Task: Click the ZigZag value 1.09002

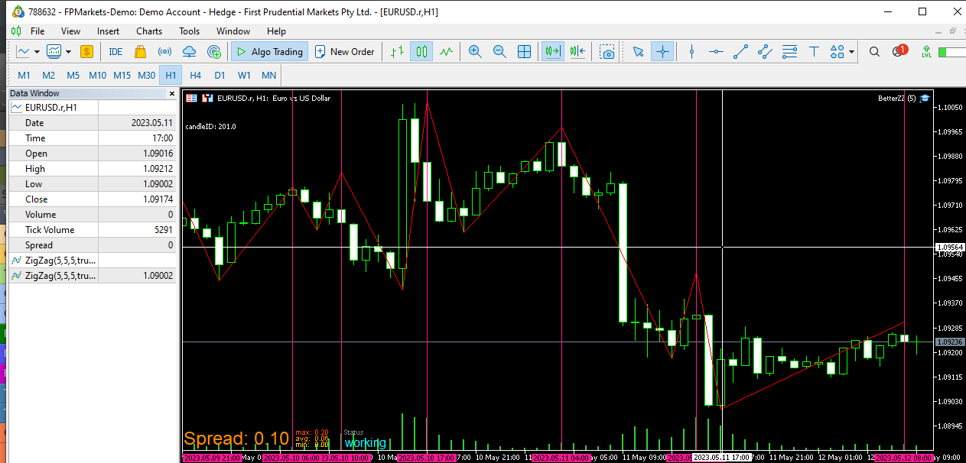Action: (x=158, y=276)
